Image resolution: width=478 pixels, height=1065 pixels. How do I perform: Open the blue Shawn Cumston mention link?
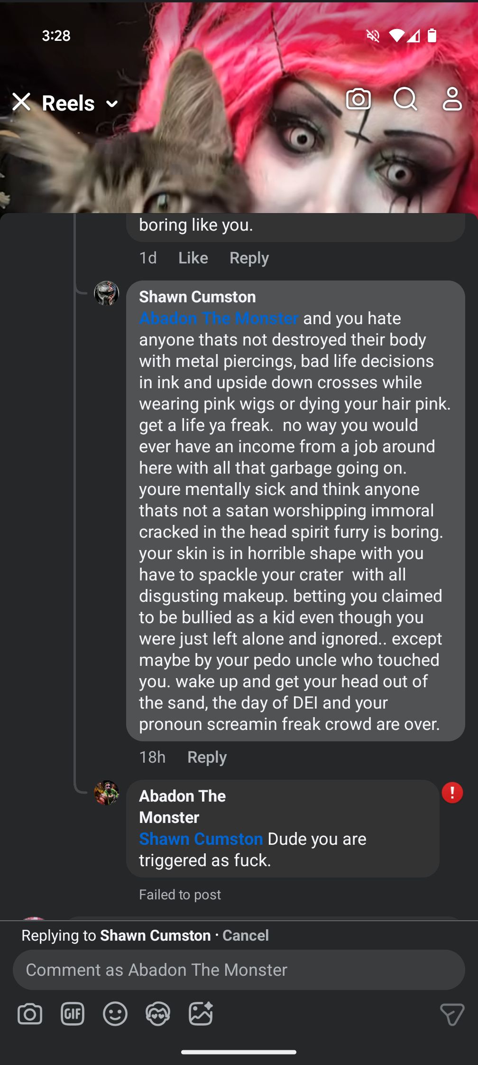[x=201, y=839]
